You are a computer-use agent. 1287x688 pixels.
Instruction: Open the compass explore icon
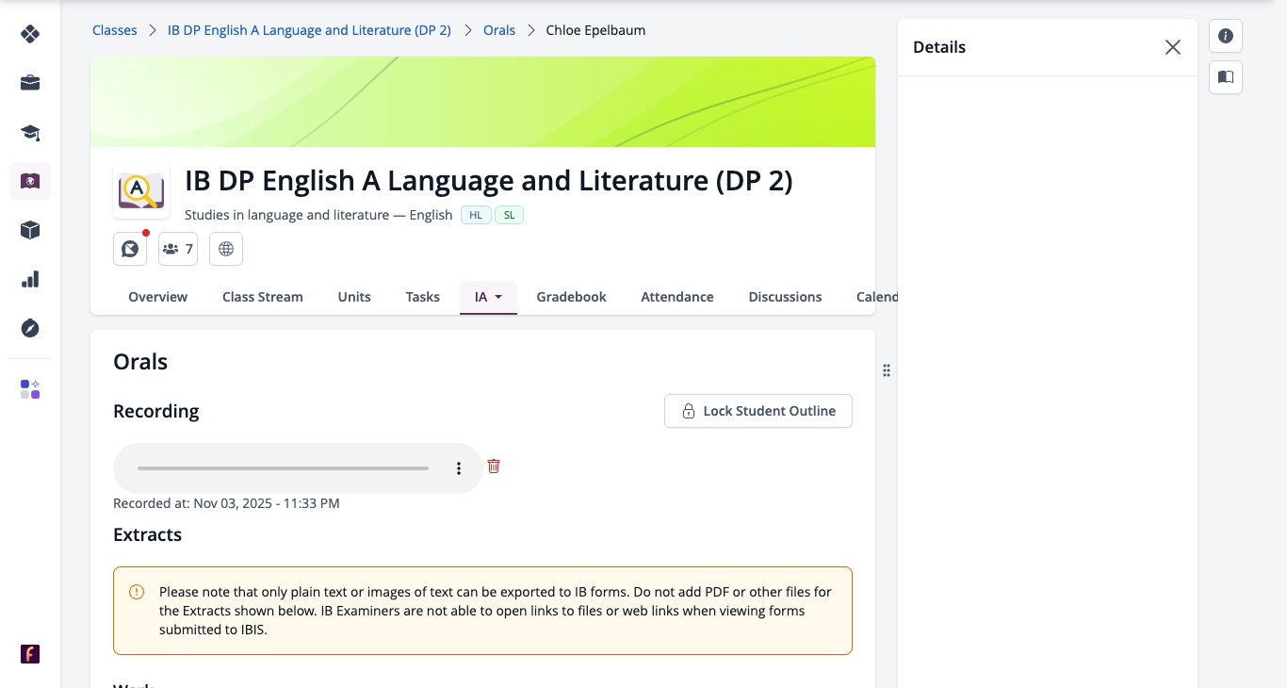[30, 328]
